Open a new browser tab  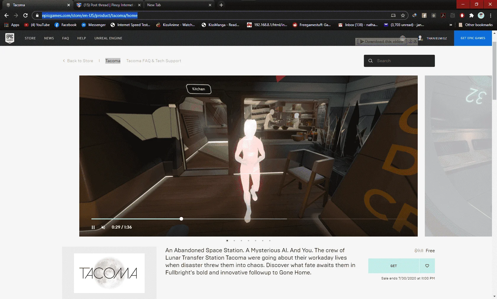pos(221,5)
